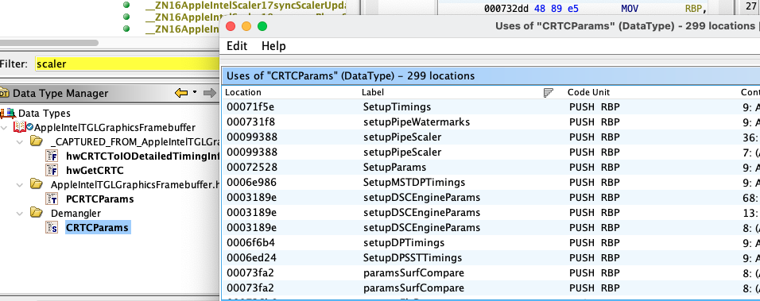Click the Data Type Manager panel icon

(5, 93)
